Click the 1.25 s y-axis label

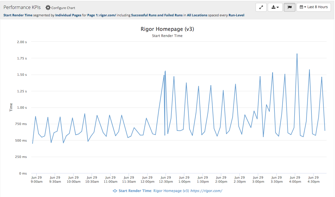point(22,91)
